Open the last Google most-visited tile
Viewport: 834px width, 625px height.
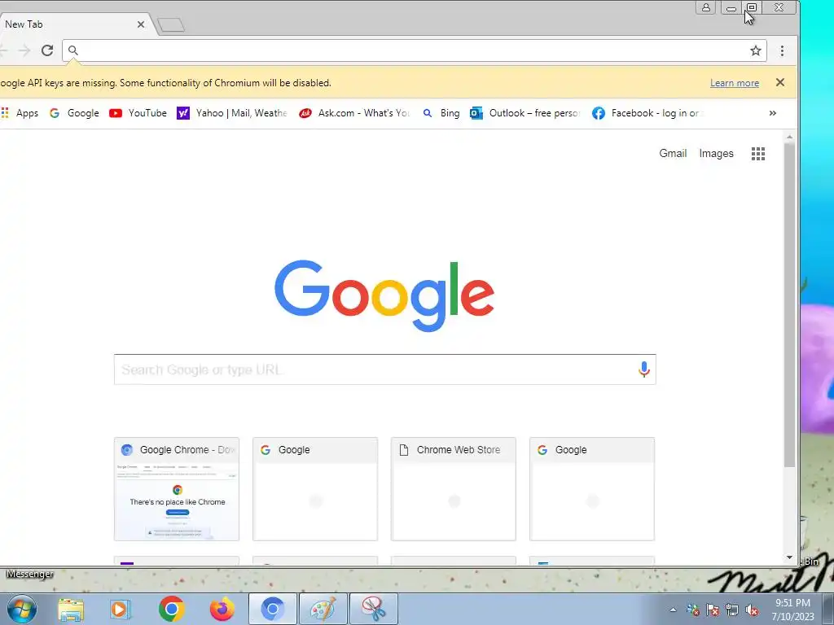point(592,489)
